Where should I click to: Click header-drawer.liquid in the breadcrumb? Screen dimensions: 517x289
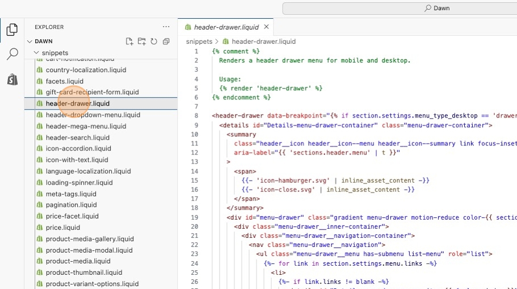[263, 41]
